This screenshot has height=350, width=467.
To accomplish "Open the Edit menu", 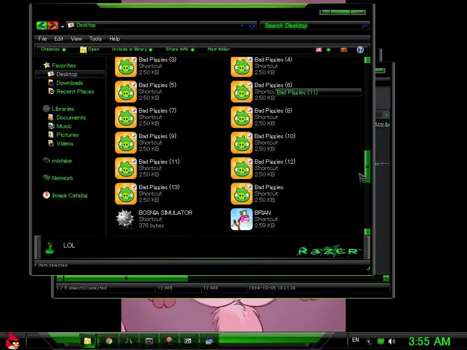I will (x=58, y=39).
